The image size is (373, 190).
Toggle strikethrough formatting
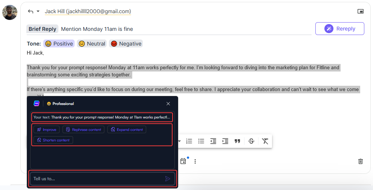251,141
